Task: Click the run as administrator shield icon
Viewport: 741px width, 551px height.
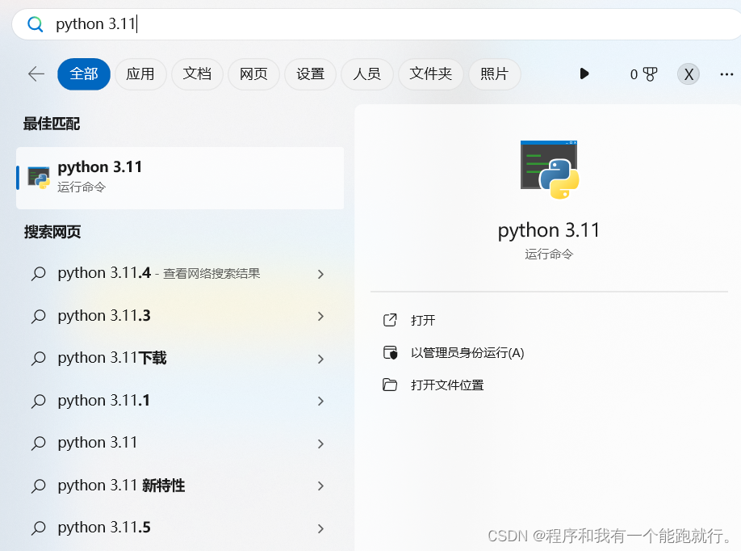Action: pos(391,352)
